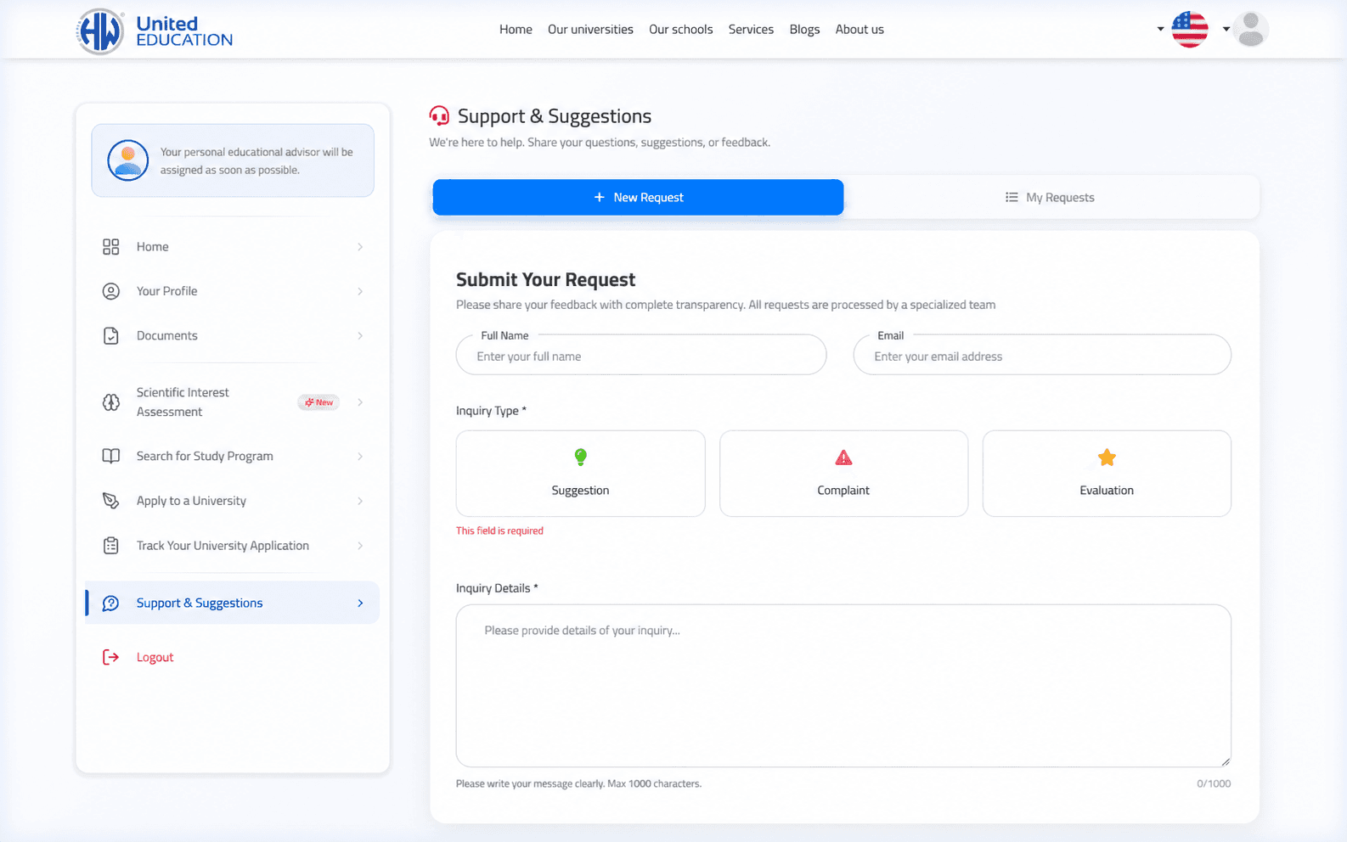The height and width of the screenshot is (842, 1347).
Task: Click the Apply to a University pen icon
Action: (111, 501)
